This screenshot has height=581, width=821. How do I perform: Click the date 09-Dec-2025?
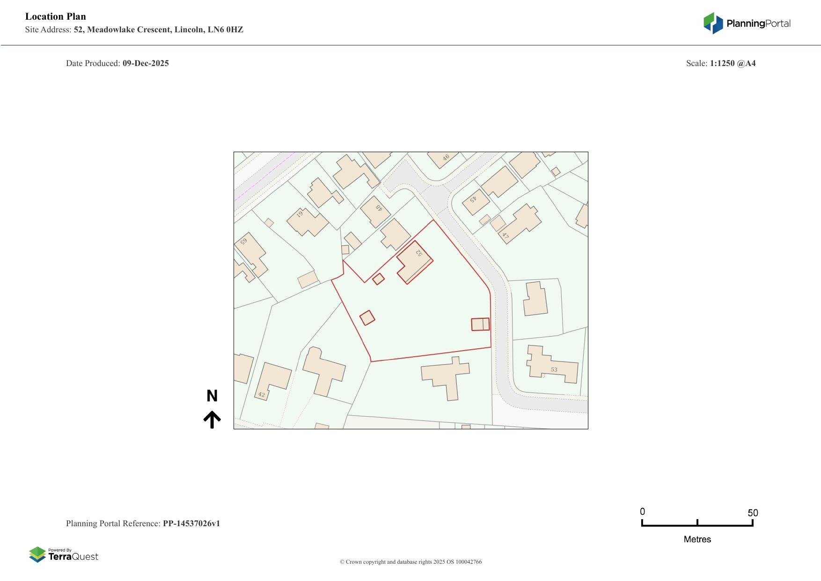[x=146, y=63]
